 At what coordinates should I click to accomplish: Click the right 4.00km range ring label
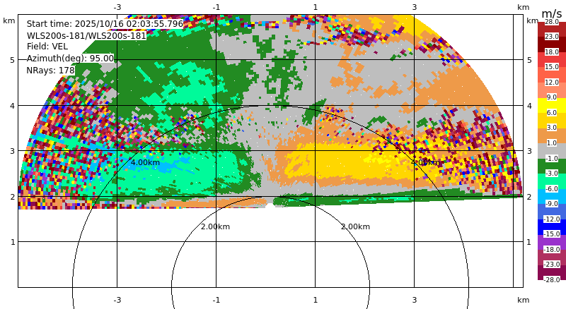pos(426,162)
